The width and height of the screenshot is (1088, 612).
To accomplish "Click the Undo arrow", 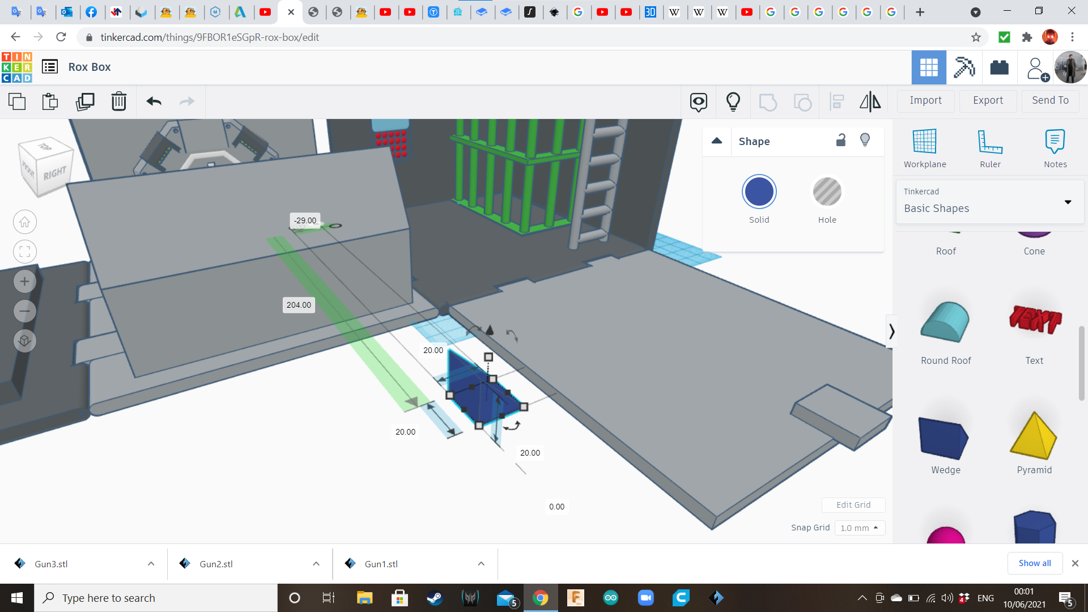I will pos(154,101).
